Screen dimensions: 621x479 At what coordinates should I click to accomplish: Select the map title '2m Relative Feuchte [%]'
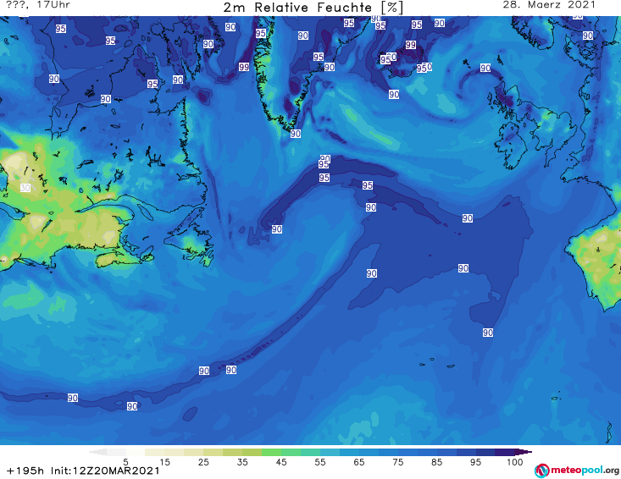coord(313,8)
